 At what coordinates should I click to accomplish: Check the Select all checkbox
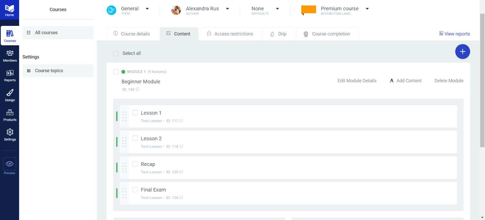[x=116, y=53]
